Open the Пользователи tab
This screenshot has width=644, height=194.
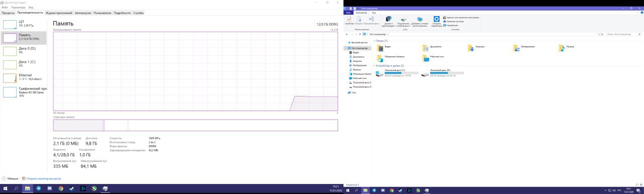[x=103, y=13]
